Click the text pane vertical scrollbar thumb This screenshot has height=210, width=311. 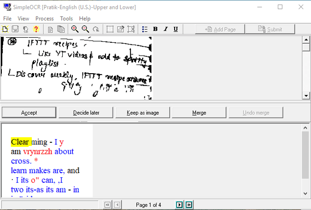point(305,155)
